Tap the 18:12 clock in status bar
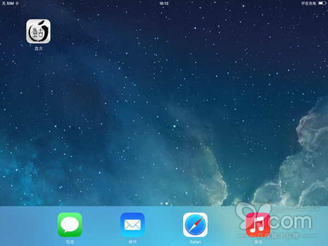Viewport: 328px width, 246px height. click(x=164, y=4)
